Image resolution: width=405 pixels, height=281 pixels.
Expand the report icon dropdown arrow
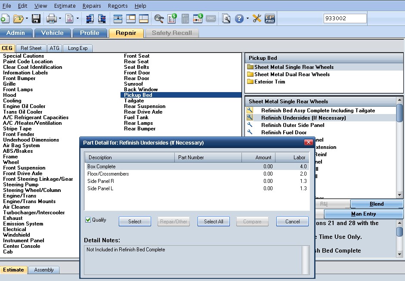[x=77, y=19]
